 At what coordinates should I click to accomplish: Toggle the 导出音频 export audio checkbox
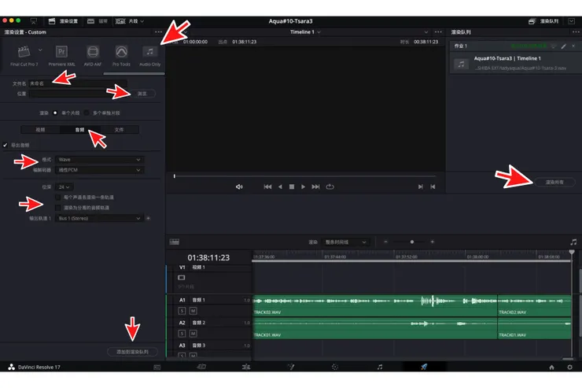tap(6, 145)
